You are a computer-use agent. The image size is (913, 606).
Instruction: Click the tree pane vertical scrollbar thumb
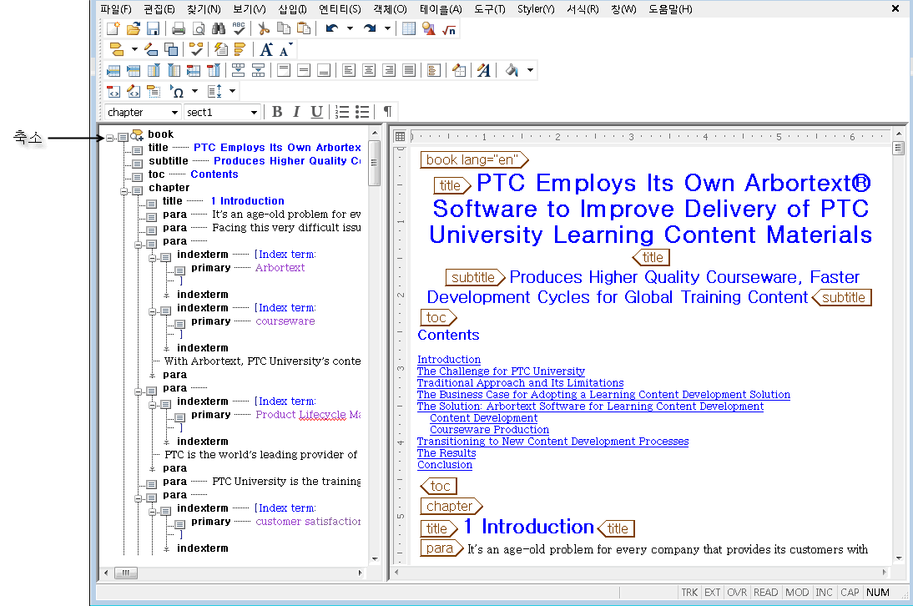click(375, 163)
